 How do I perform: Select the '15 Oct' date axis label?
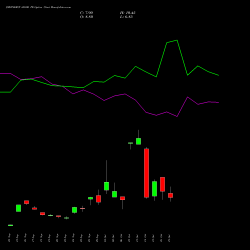(153, 238)
